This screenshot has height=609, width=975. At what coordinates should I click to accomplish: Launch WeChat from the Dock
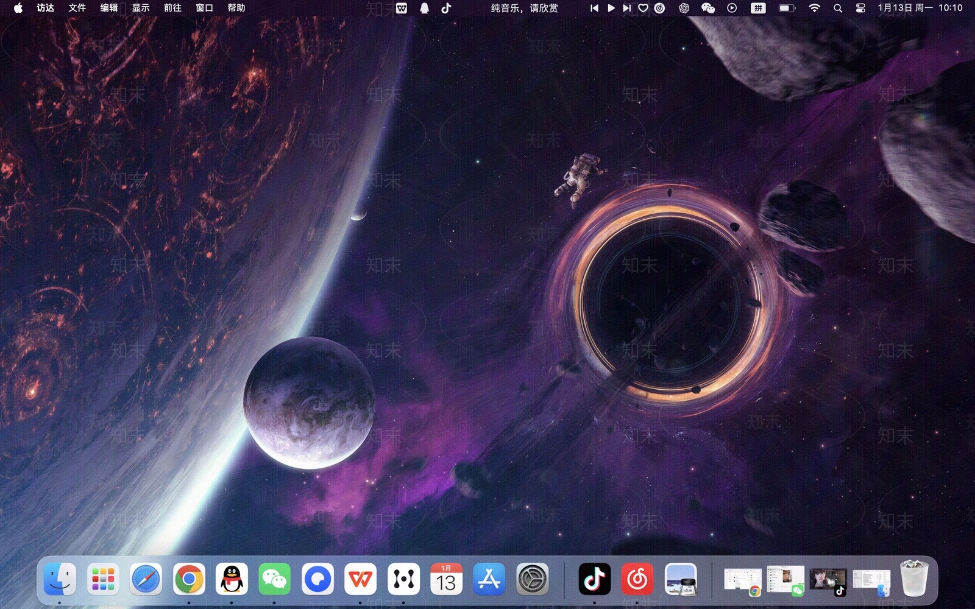point(274,580)
